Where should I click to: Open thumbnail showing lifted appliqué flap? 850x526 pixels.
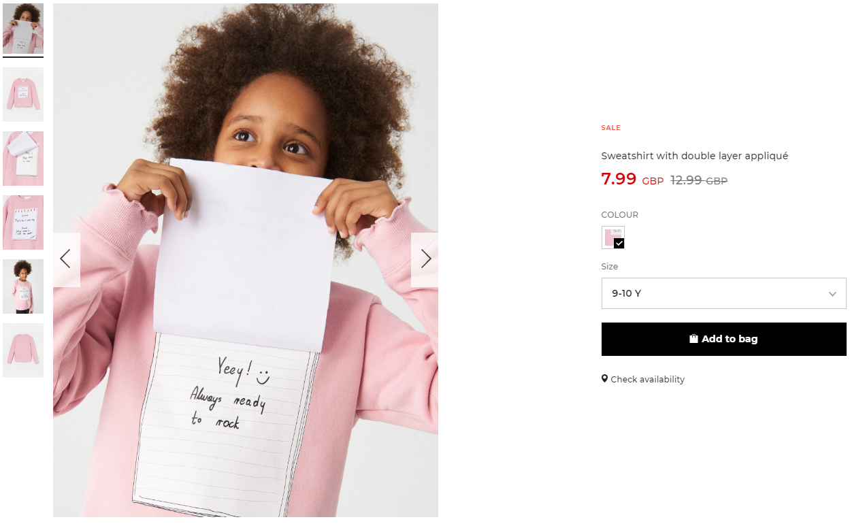tap(23, 159)
